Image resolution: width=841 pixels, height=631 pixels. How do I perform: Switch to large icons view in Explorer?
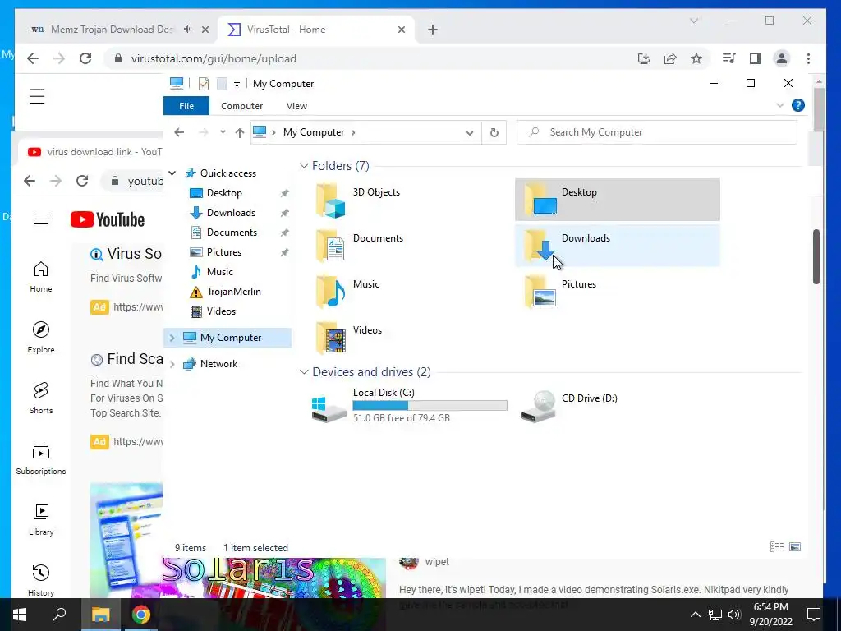795,546
